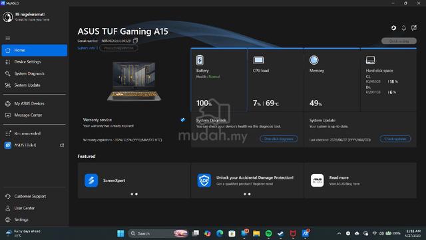Click the laptop icon in CPU load card
Viewport: 426px width, 240px height.
pos(258,60)
